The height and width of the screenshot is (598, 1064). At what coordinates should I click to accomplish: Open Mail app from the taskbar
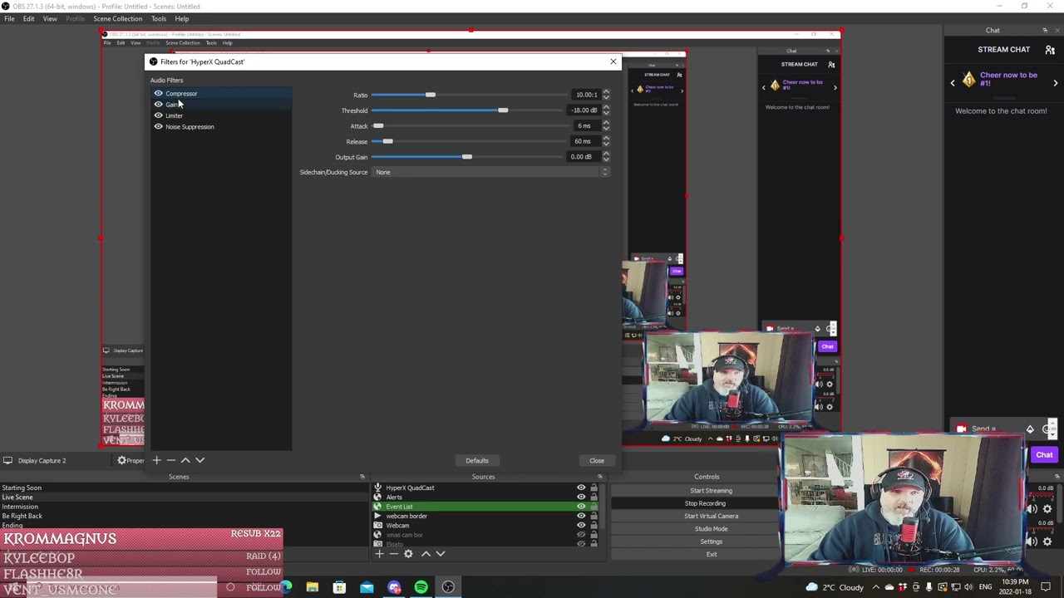[x=367, y=588]
